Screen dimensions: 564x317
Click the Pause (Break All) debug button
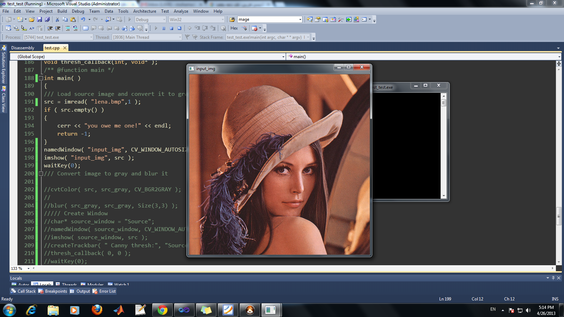tap(164, 28)
